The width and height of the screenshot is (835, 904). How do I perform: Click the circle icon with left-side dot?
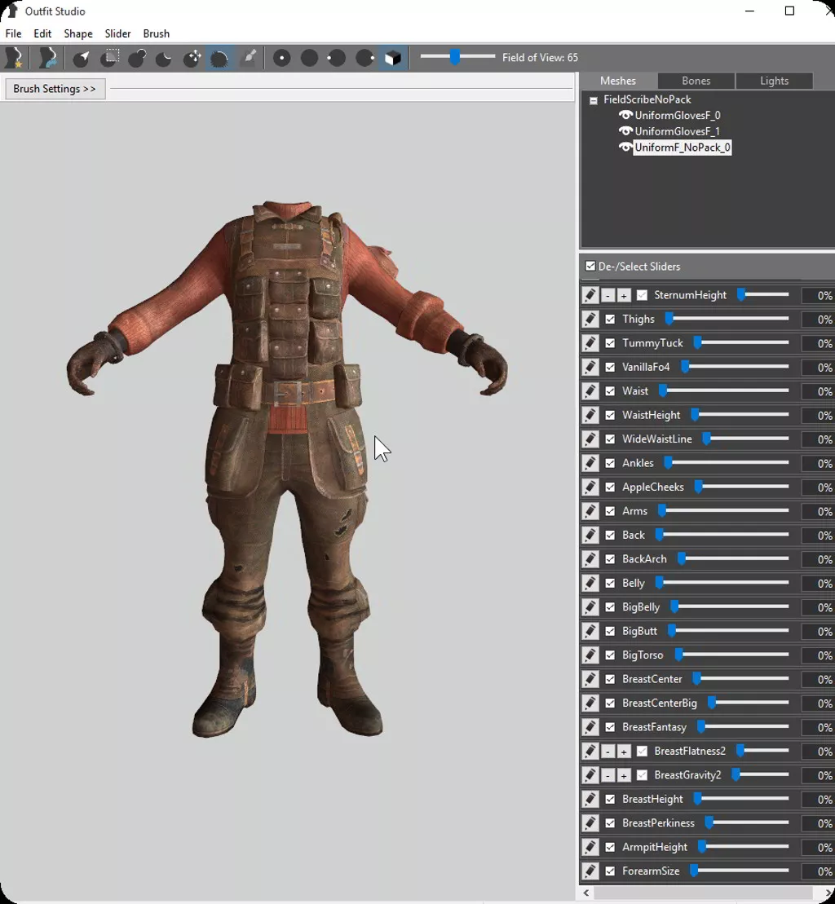pos(337,58)
